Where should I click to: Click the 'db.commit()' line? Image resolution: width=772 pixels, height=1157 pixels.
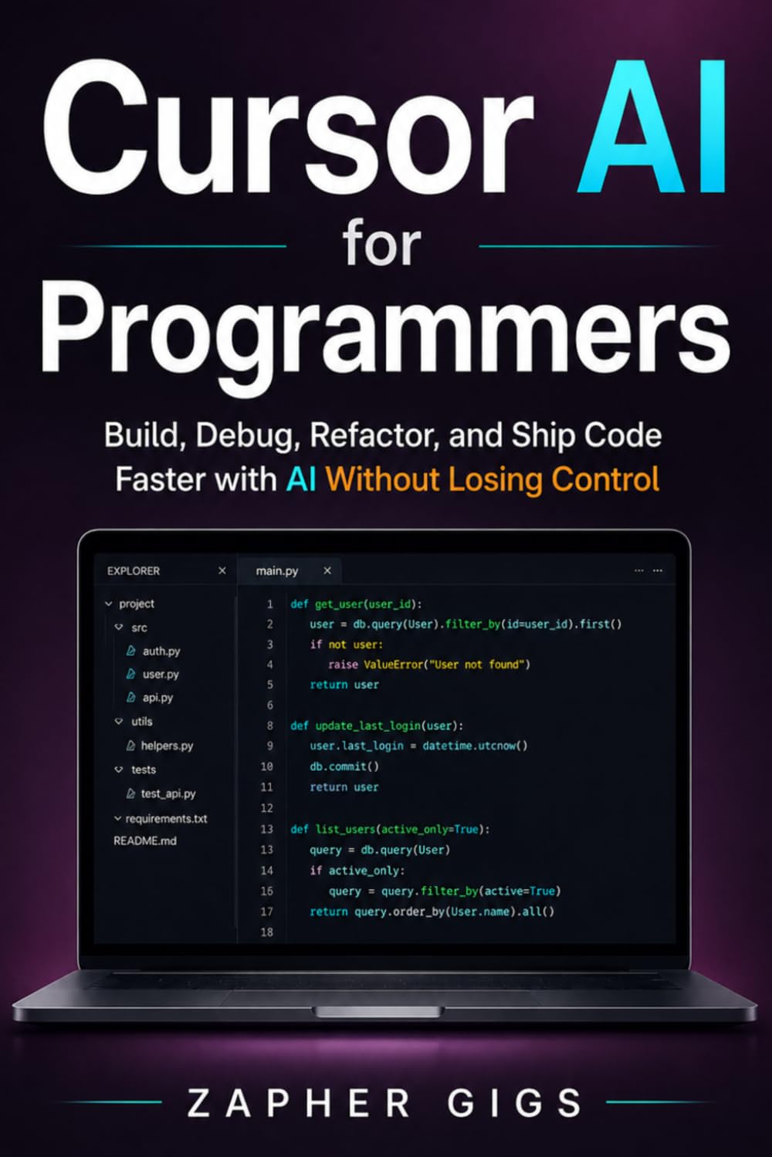click(x=344, y=766)
